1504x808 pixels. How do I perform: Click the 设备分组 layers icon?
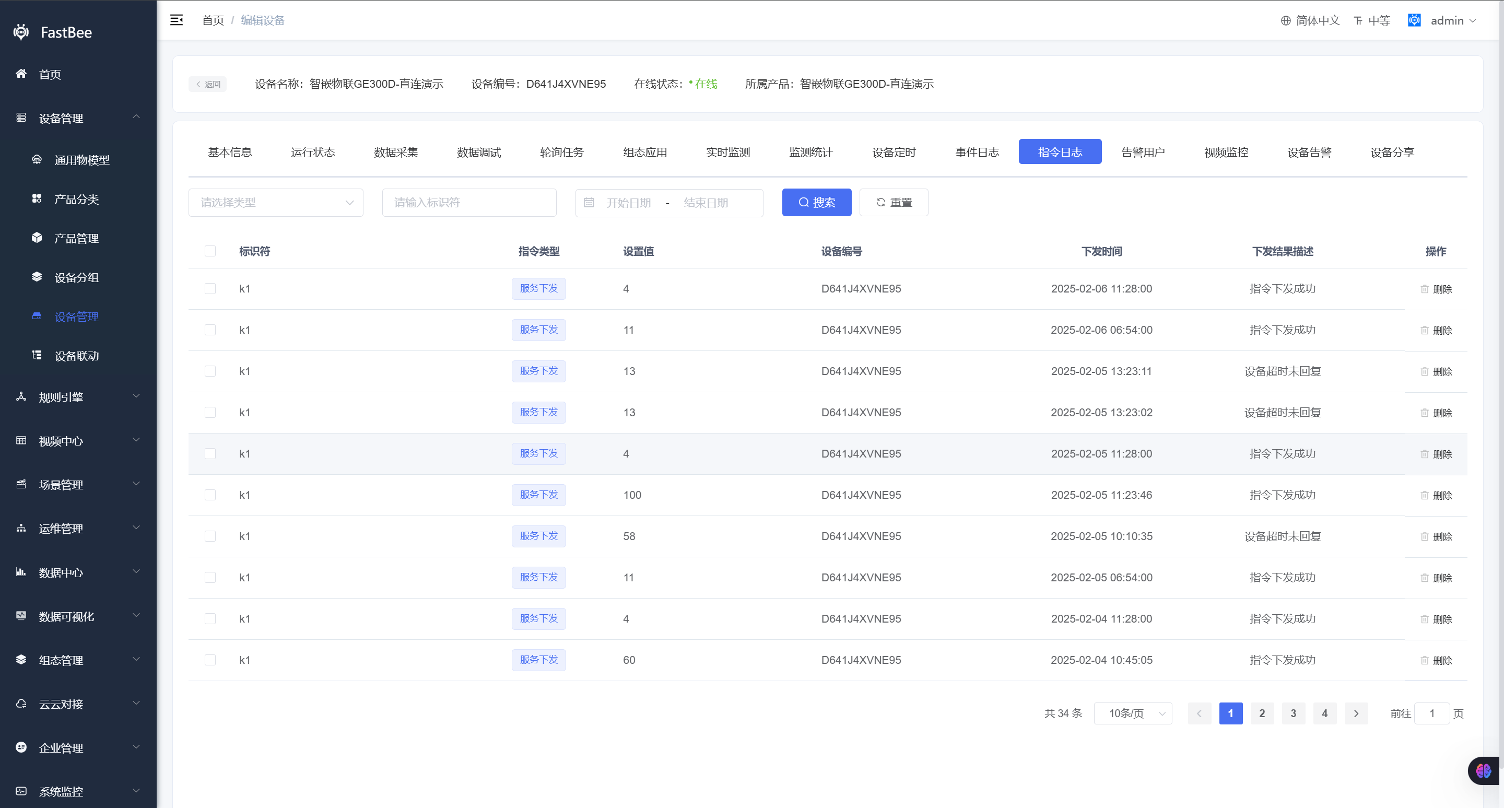pos(37,277)
